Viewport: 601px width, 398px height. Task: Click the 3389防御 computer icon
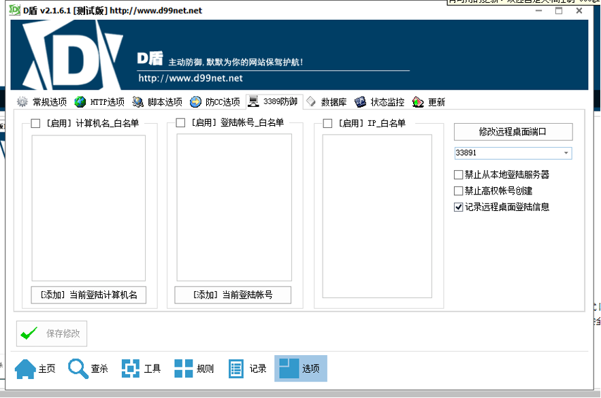253,101
